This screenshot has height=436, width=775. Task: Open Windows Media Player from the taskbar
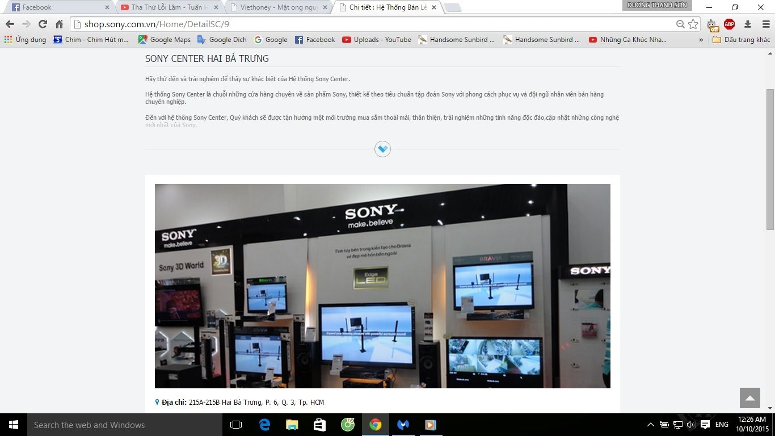click(430, 425)
